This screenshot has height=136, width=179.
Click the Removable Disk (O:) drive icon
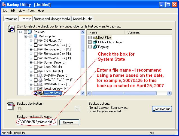[x=40, y=58]
